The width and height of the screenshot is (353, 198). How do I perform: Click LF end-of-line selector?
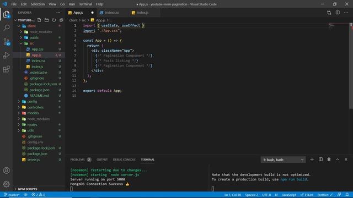click(276, 195)
